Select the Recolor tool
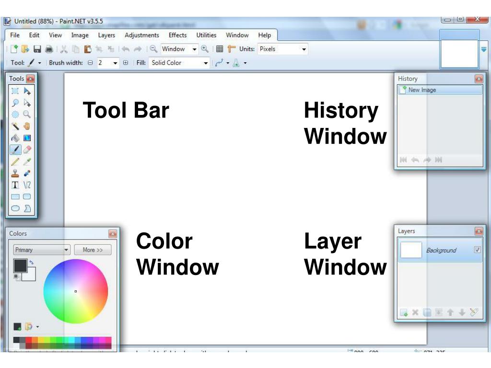 [x=27, y=173]
